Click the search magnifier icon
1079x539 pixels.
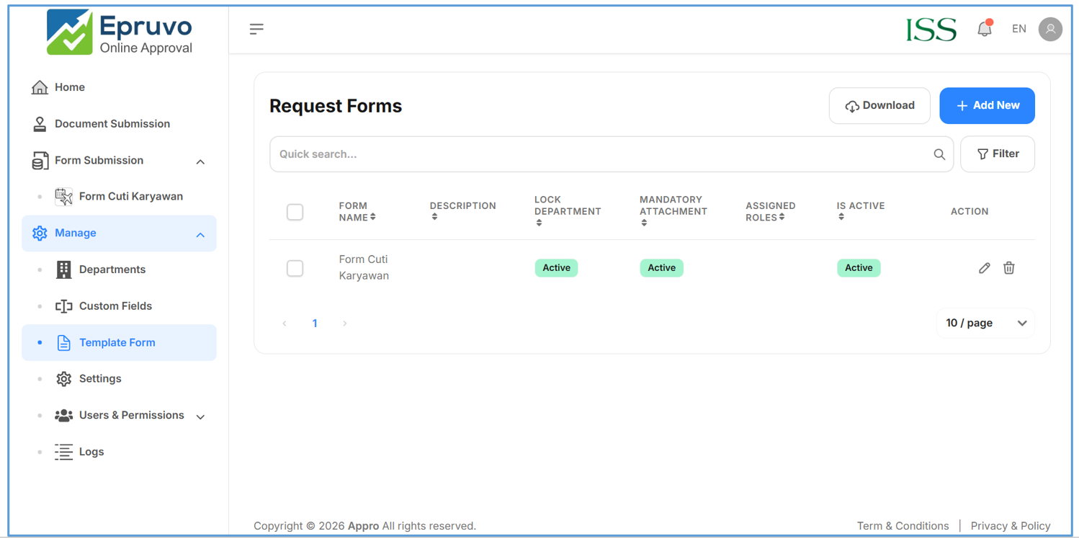click(939, 154)
